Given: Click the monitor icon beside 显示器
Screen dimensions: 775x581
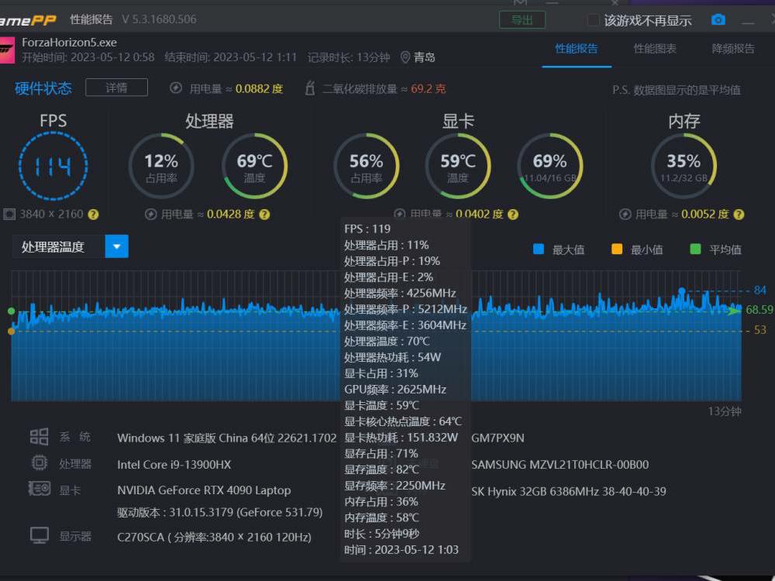Looking at the screenshot, I should pyautogui.click(x=40, y=535).
